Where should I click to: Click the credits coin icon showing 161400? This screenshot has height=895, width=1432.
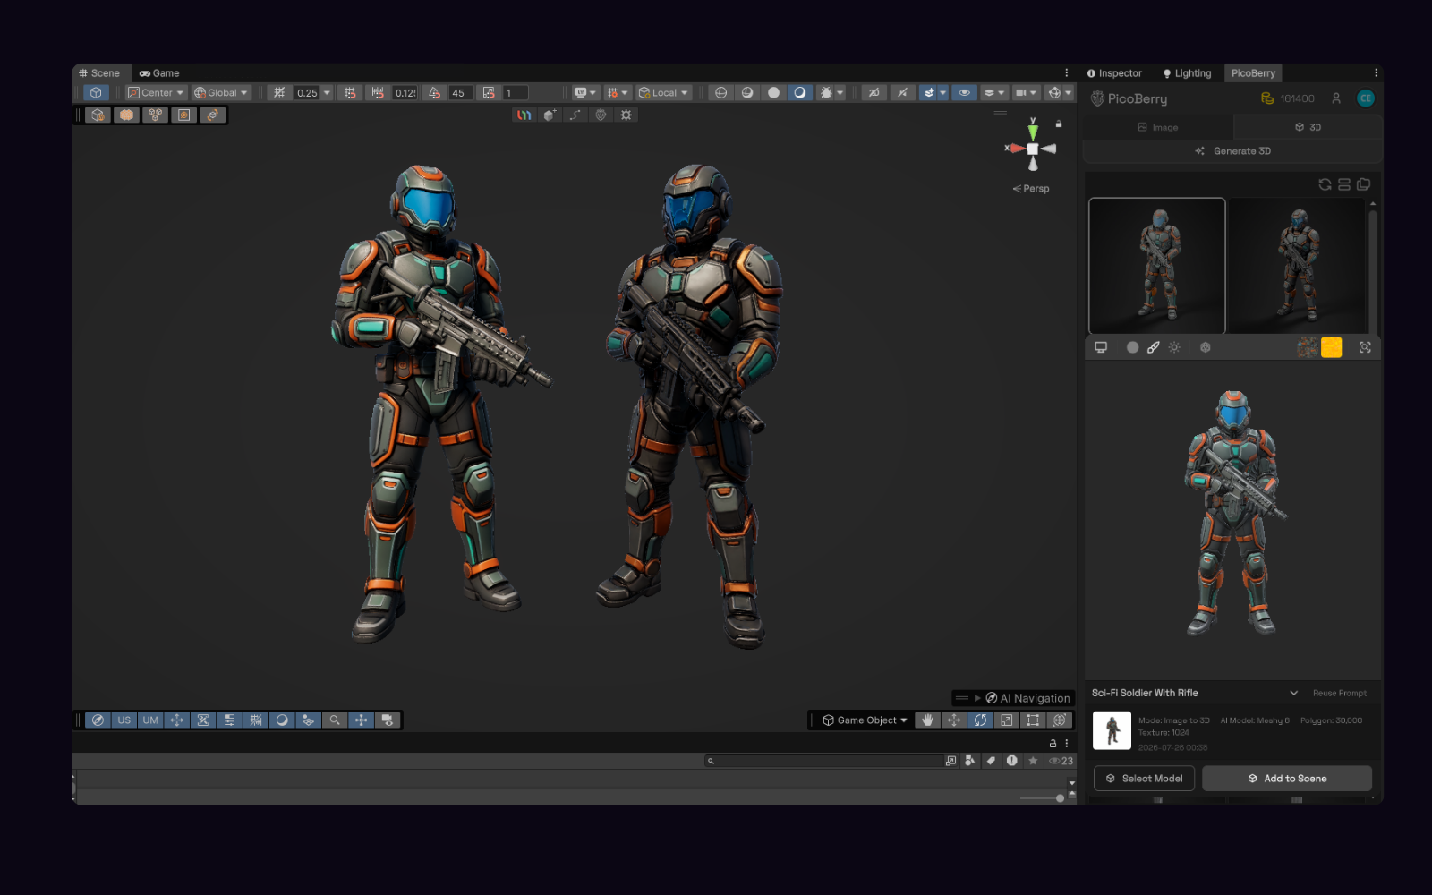click(1267, 98)
